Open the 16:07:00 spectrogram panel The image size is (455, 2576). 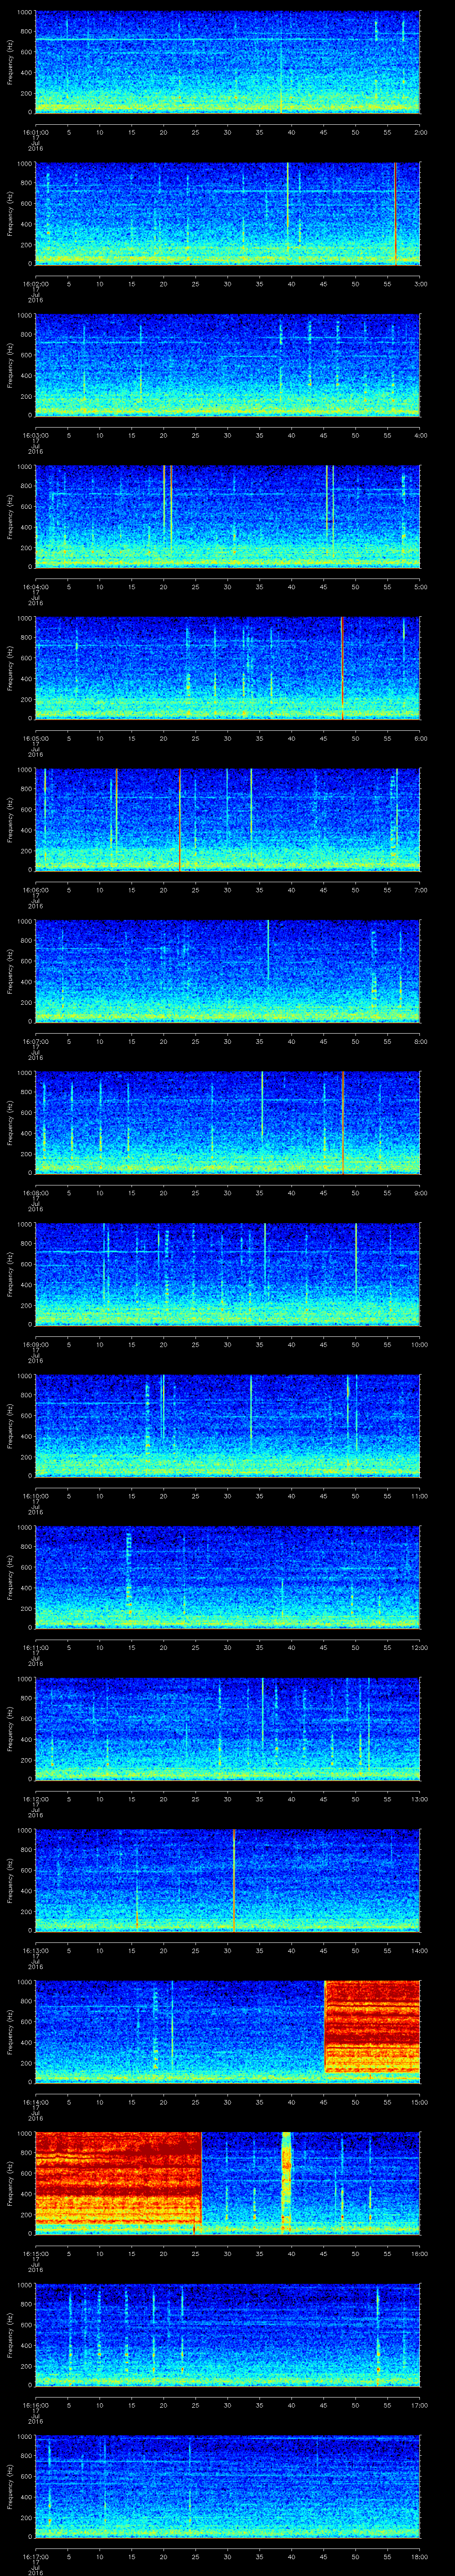pos(228,970)
